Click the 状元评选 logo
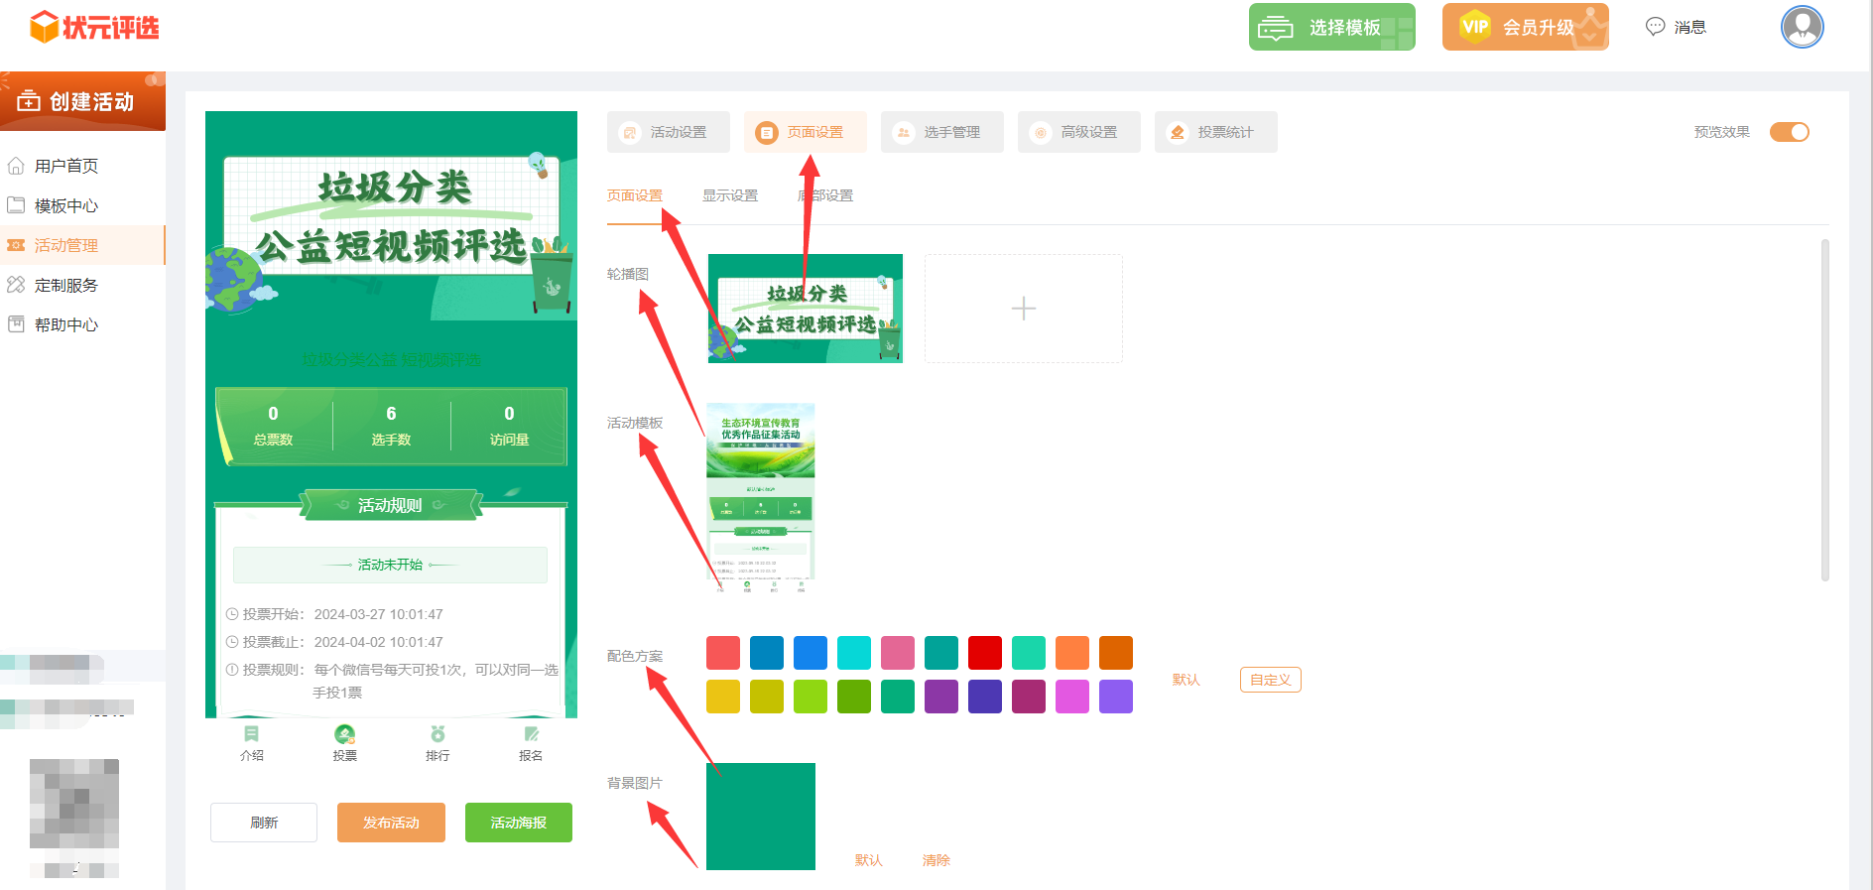 [x=95, y=27]
